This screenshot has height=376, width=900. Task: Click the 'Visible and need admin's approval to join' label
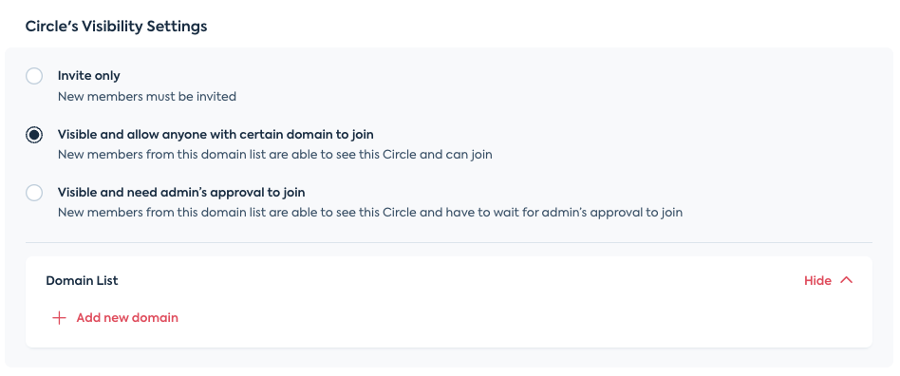coord(181,193)
